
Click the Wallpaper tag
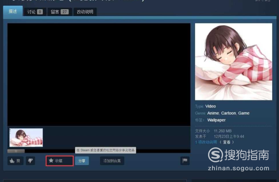pyautogui.click(x=217, y=120)
